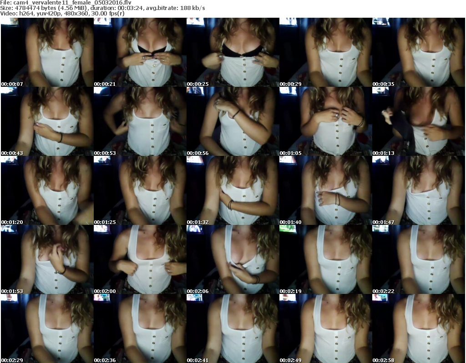
Task: Open the thumbnail stamped 00:01:40
Action: pos(326,190)
